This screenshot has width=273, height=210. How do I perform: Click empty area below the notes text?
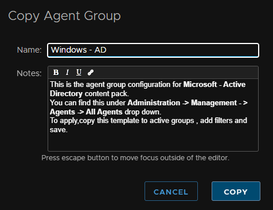pyautogui.click(x=153, y=142)
